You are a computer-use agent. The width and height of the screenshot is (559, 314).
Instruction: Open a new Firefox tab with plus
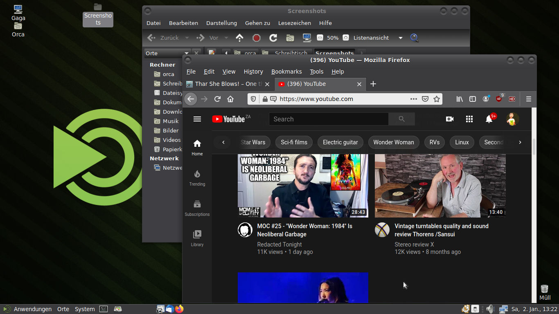click(373, 84)
